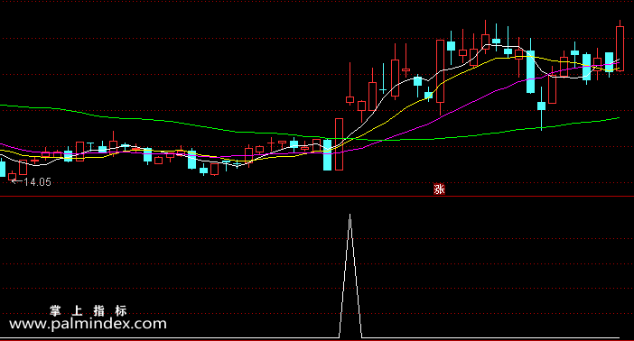Click the tall red breakout candle crossing green line
Image resolution: width=634 pixels, height=341 pixels.
[x=339, y=144]
